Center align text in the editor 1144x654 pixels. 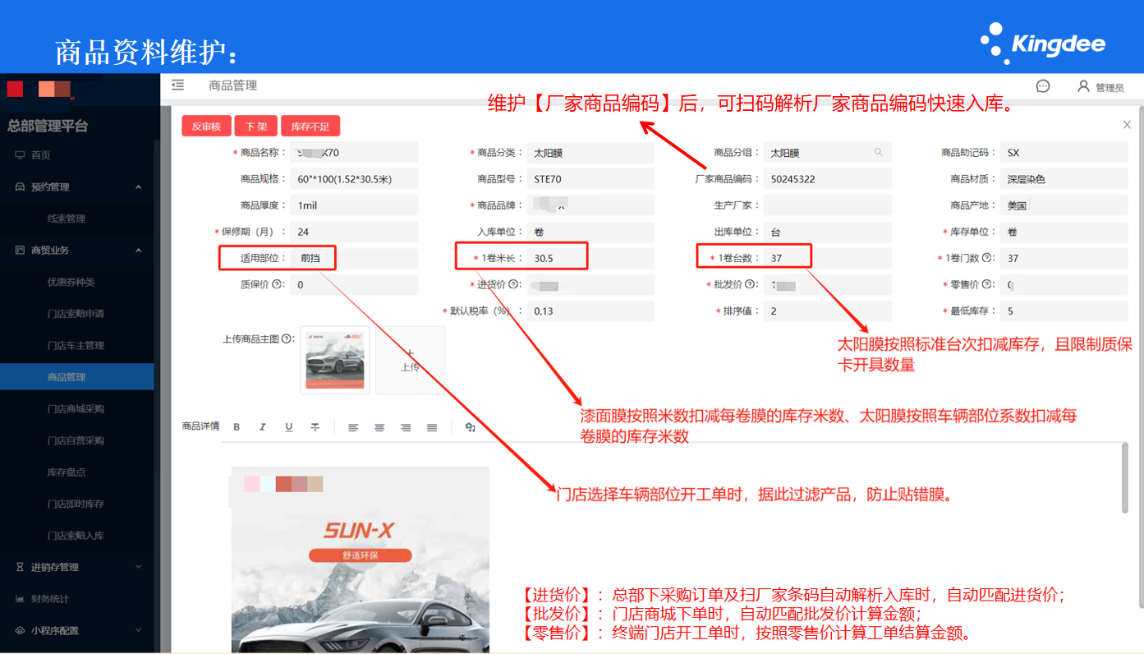click(379, 427)
